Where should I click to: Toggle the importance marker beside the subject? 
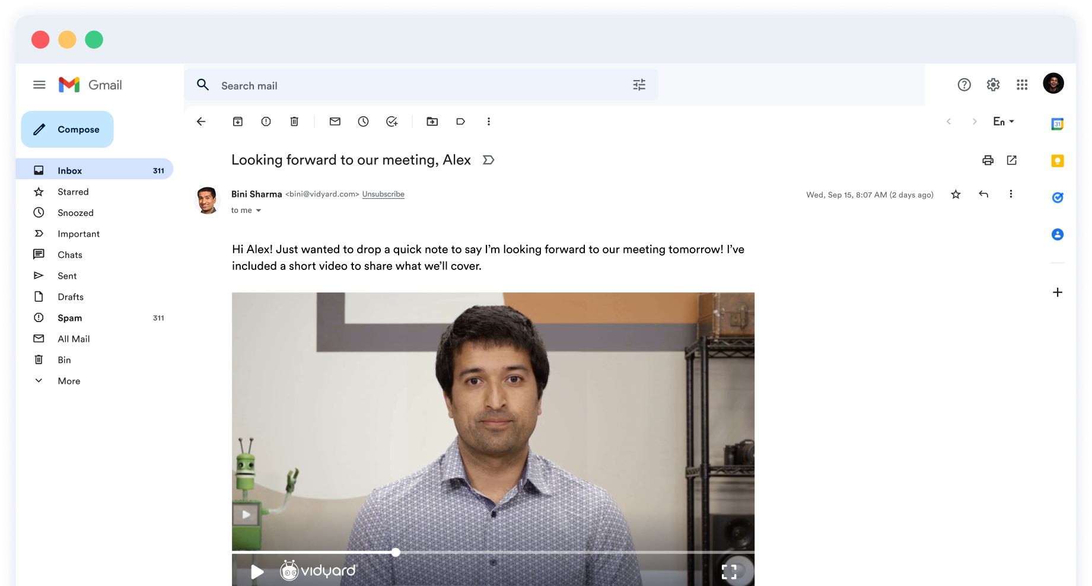tap(488, 160)
